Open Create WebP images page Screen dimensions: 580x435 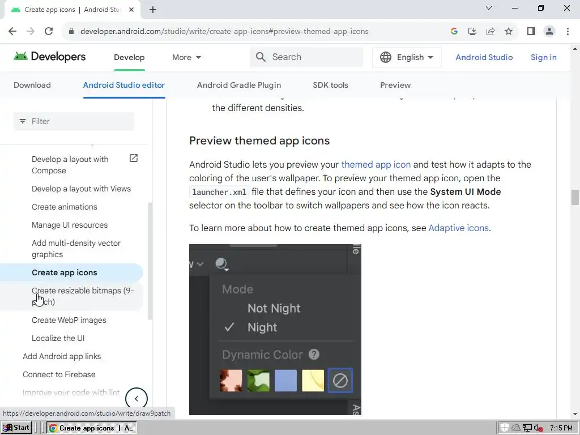pyautogui.click(x=69, y=320)
